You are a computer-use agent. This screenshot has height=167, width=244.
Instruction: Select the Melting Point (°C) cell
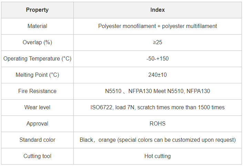coord(37,75)
